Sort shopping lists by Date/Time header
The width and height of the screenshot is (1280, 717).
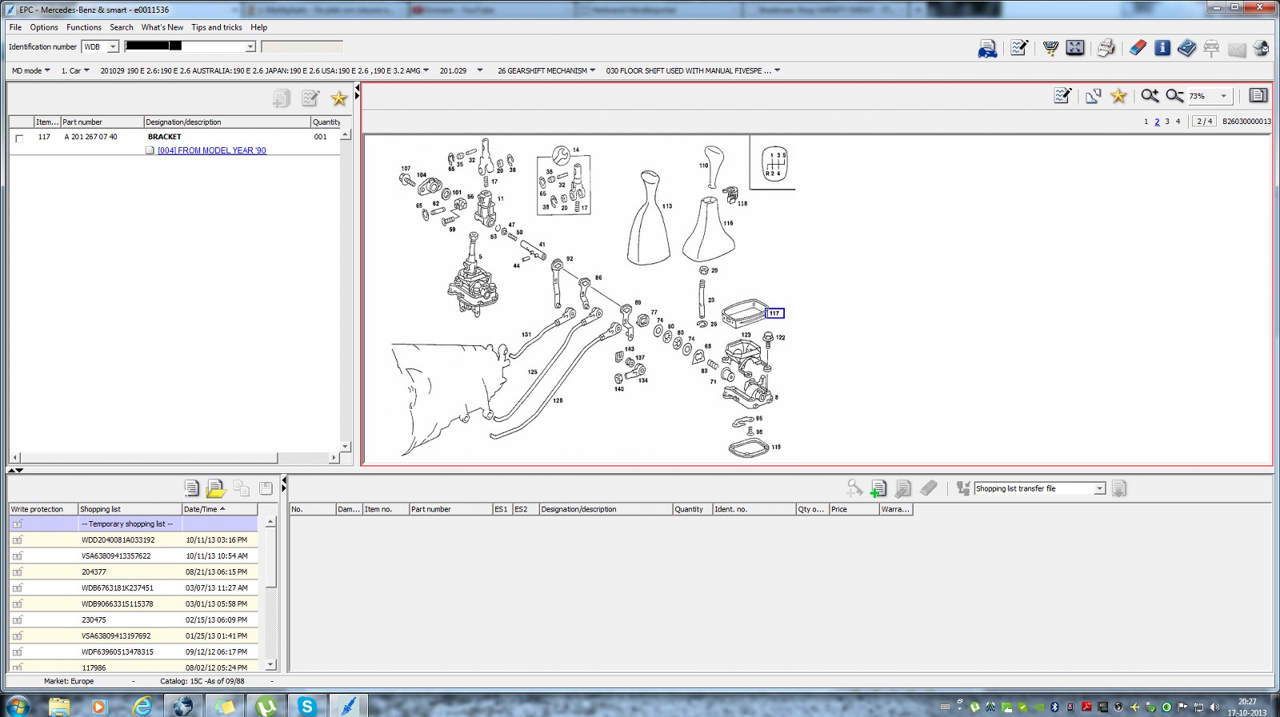pos(219,509)
